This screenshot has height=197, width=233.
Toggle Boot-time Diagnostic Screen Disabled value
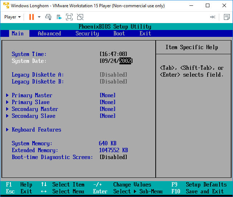pyautogui.click(x=113, y=157)
